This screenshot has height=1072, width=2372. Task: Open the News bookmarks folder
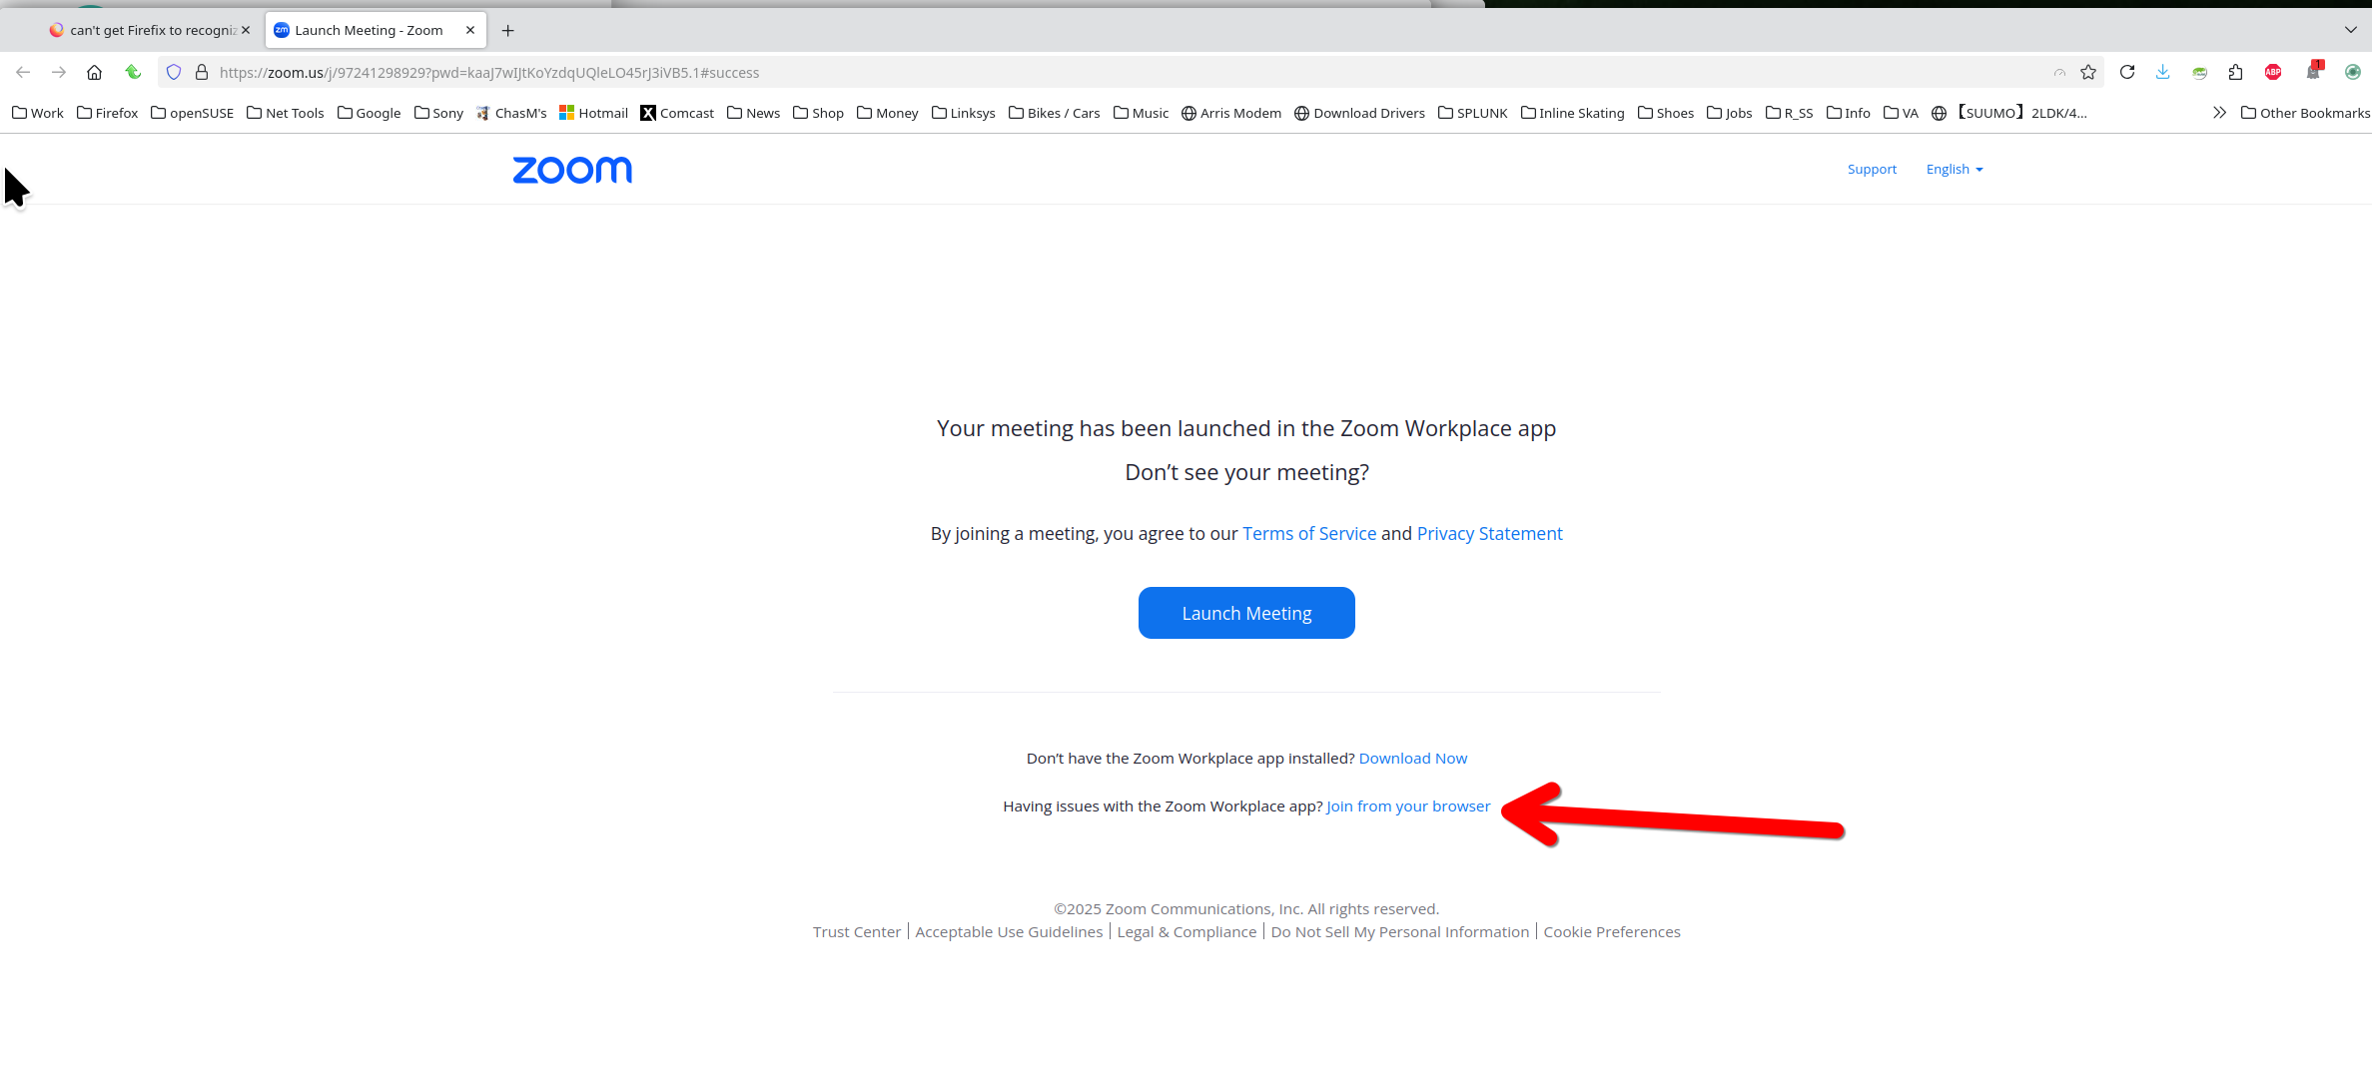[754, 113]
